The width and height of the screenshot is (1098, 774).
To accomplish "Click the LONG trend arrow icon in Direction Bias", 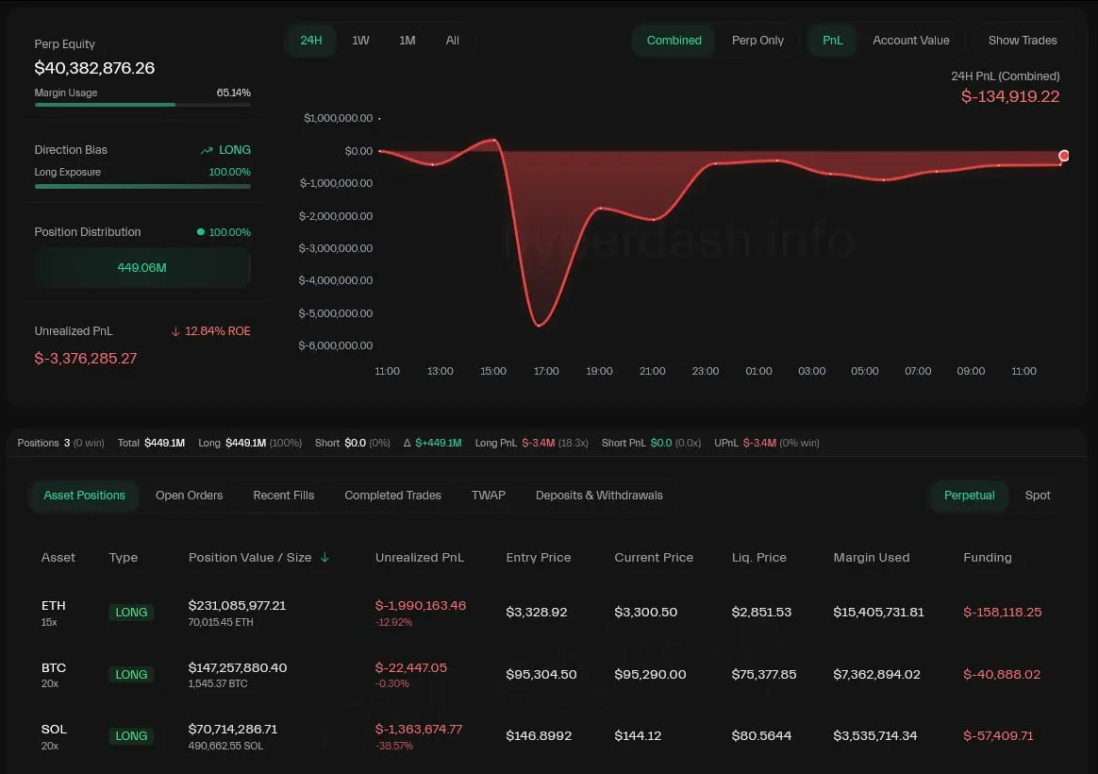I will 207,150.
